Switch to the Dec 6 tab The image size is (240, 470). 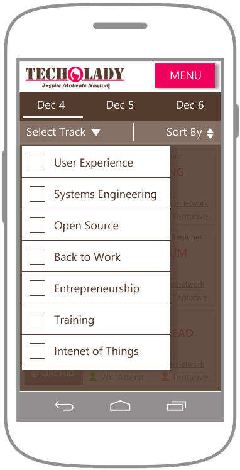tap(190, 105)
